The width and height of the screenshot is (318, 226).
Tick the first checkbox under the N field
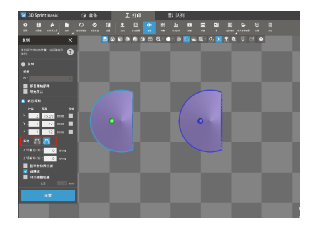point(25,86)
